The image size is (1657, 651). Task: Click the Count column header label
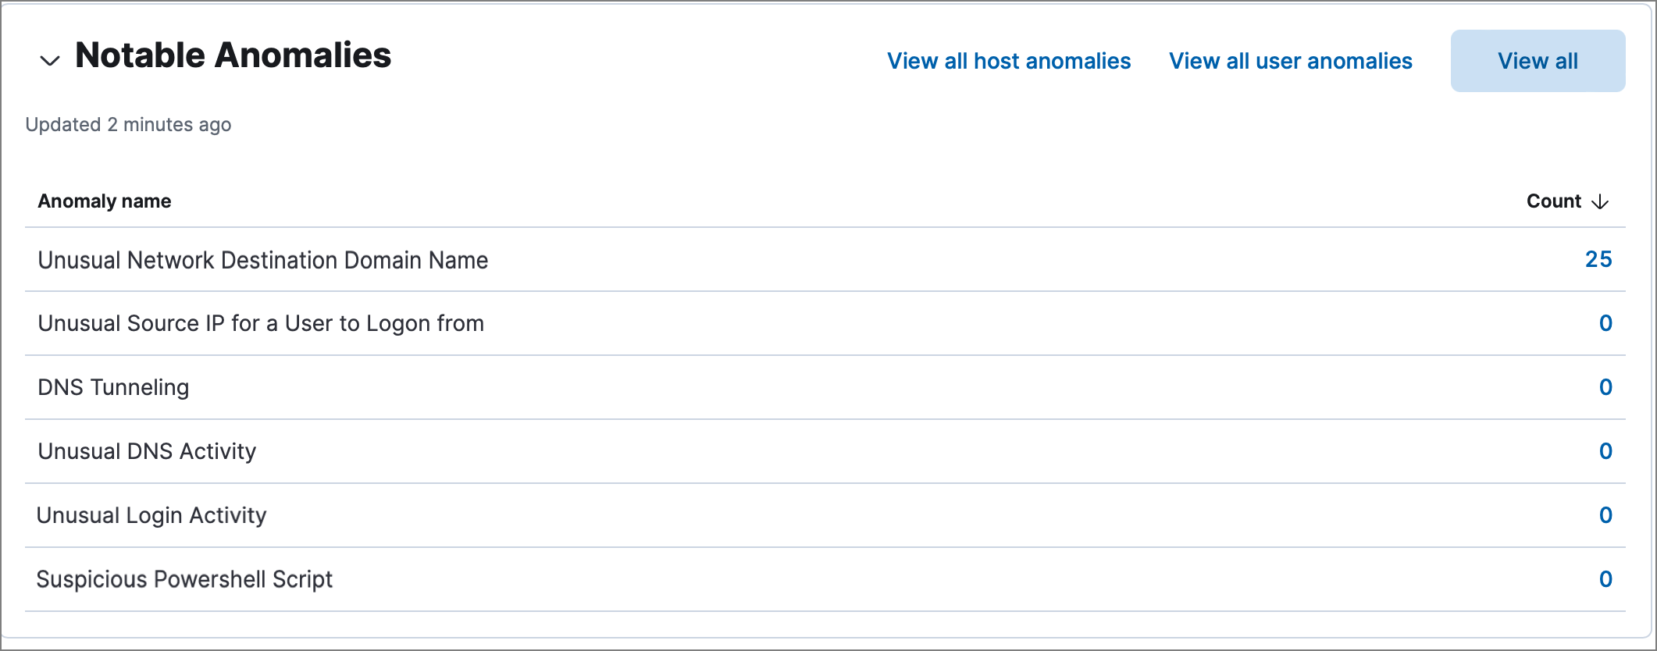[1555, 201]
